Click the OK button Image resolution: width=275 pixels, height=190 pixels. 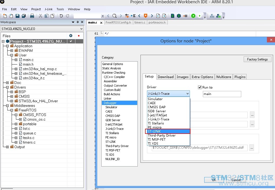point(214,180)
